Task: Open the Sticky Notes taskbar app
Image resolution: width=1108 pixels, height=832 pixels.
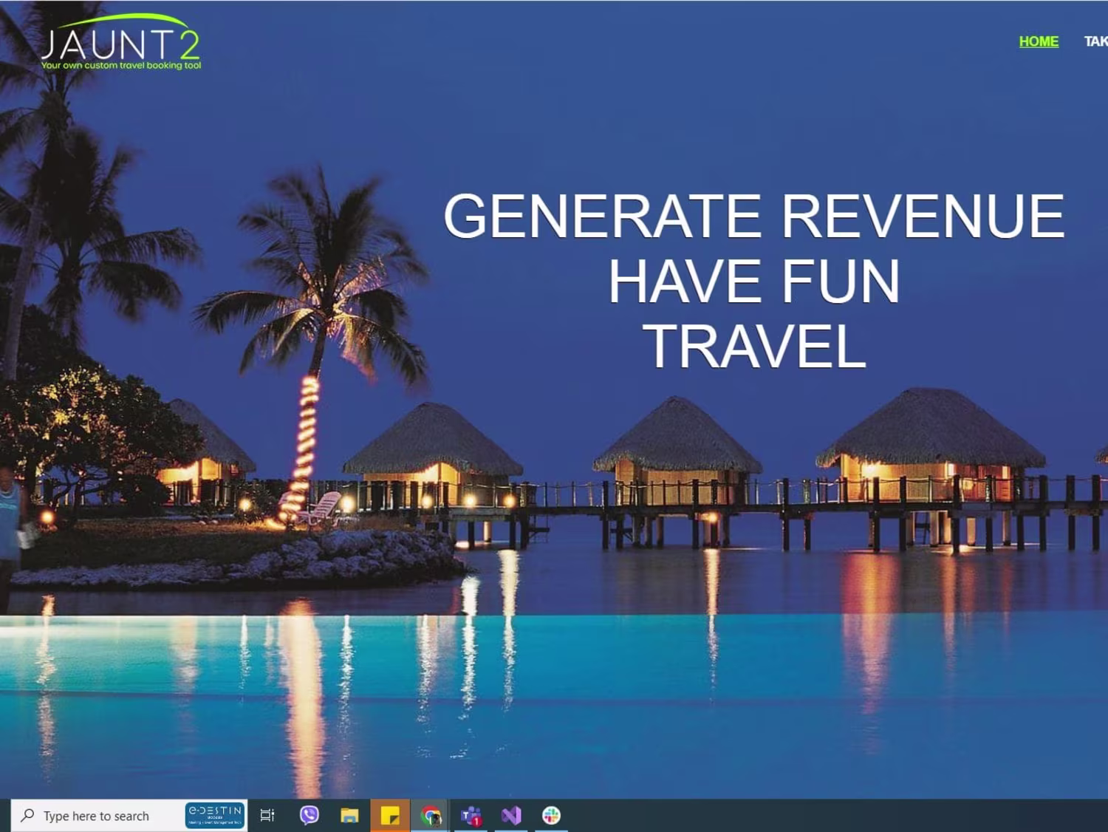Action: click(x=390, y=816)
